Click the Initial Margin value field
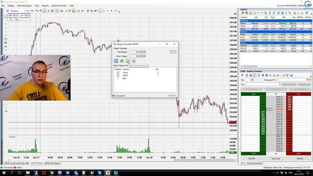This screenshot has height=176, width=313. (137, 52)
